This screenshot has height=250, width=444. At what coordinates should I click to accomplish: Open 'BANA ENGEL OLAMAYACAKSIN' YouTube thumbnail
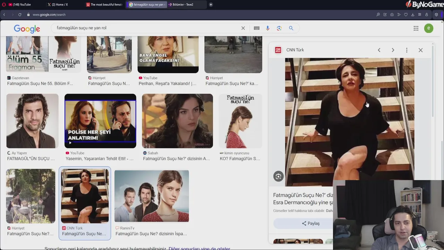168,55
